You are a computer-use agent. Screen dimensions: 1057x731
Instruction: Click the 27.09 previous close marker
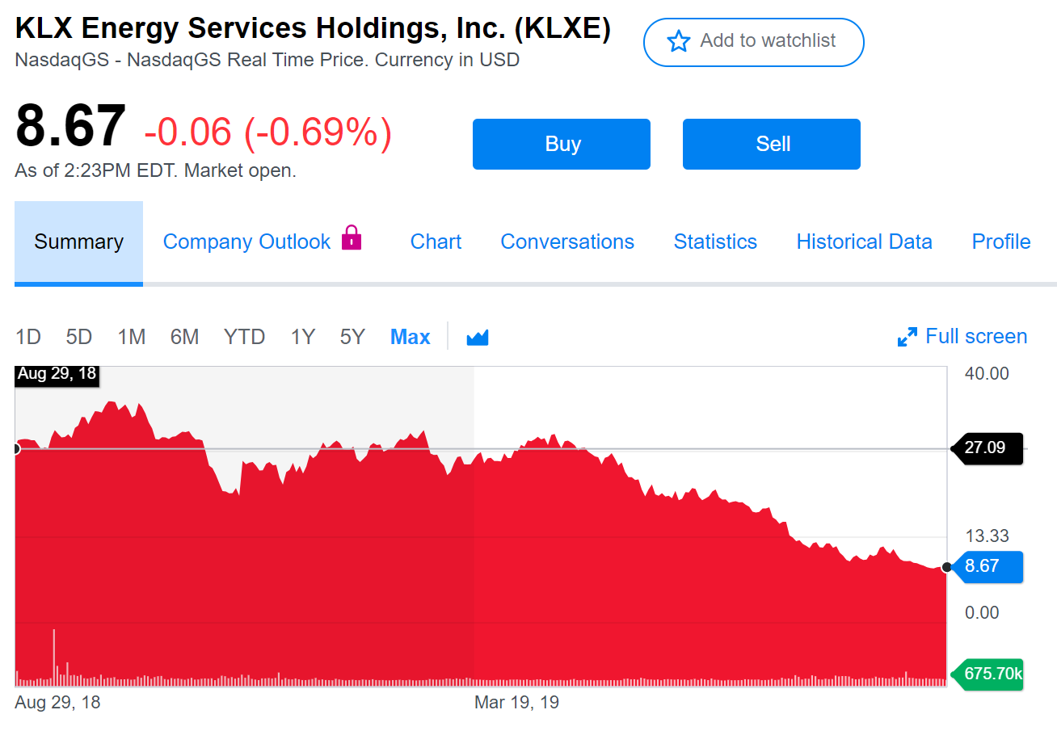987,448
